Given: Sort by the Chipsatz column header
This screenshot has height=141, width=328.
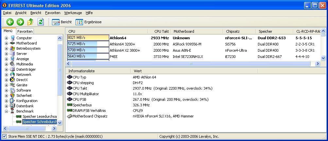Looking at the screenshot, I should [239, 31].
